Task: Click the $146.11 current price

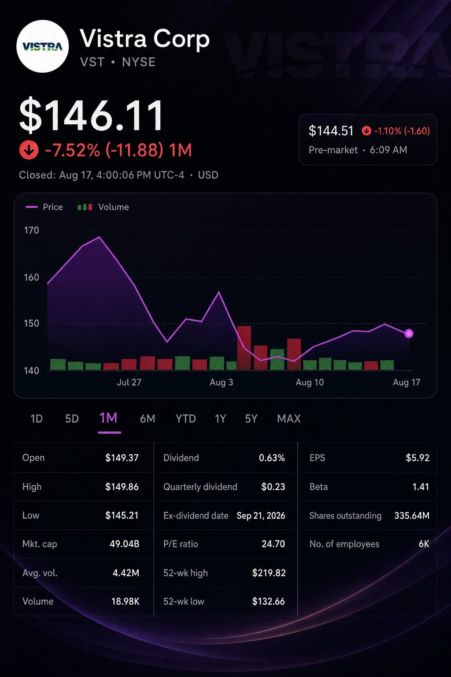Action: 92,116
